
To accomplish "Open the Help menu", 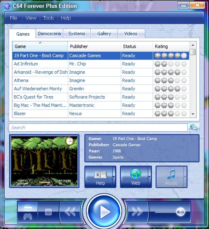I will click(66, 18).
